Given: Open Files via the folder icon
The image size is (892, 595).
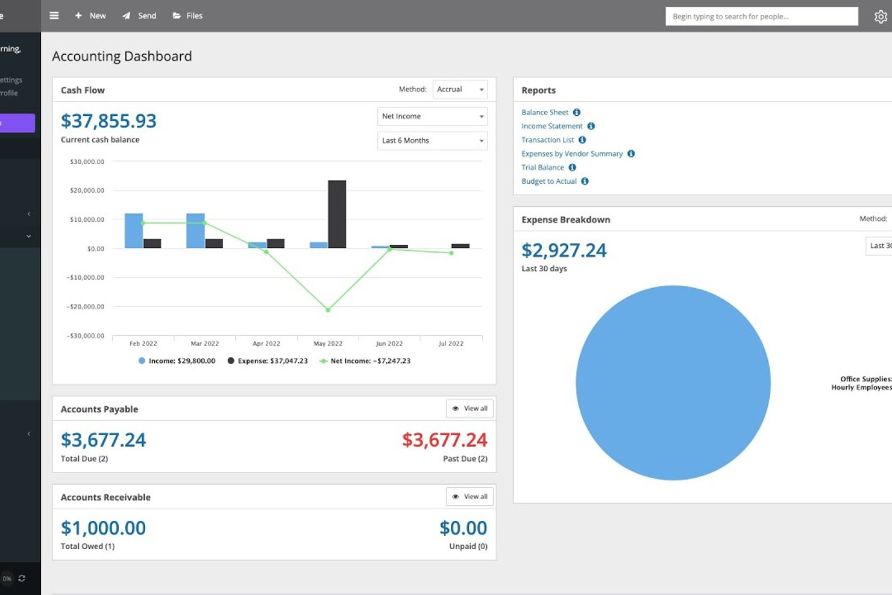Looking at the screenshot, I should [x=175, y=16].
